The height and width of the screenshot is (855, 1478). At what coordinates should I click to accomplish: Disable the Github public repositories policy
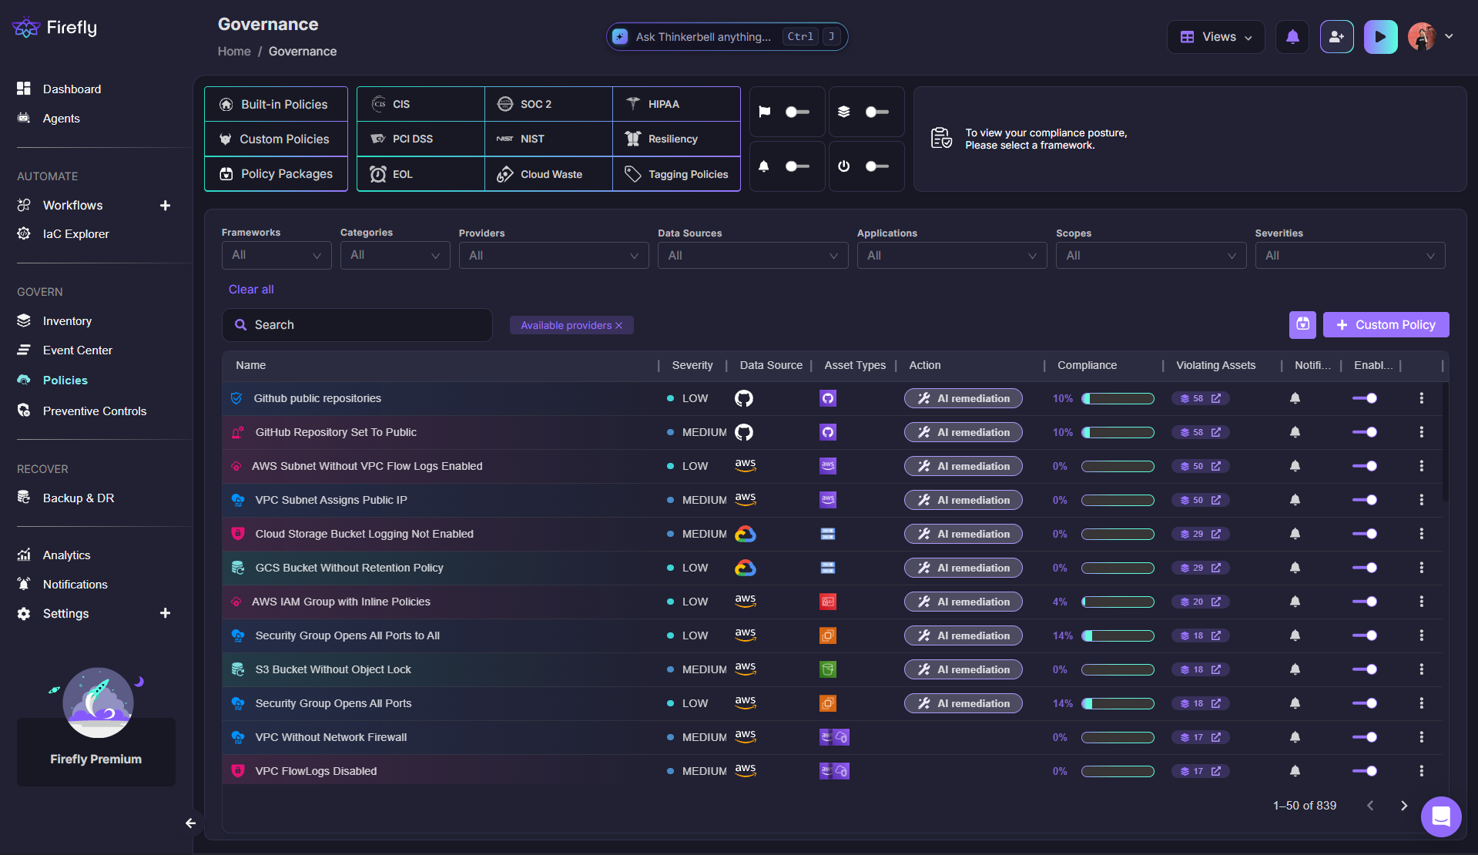[x=1365, y=398]
